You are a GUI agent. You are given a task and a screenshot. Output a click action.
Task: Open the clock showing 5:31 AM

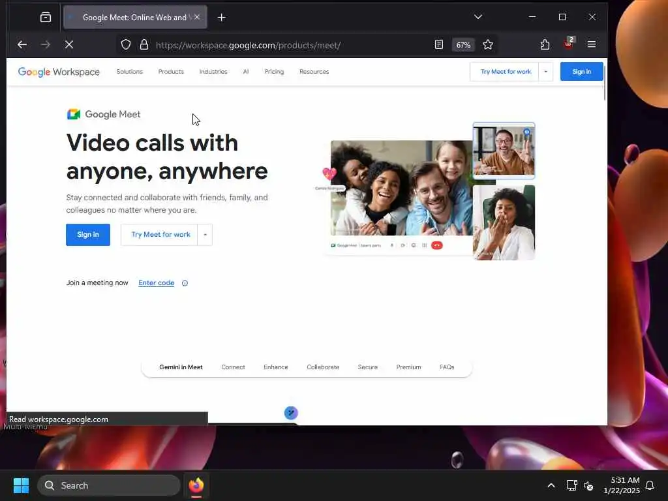pos(621,485)
